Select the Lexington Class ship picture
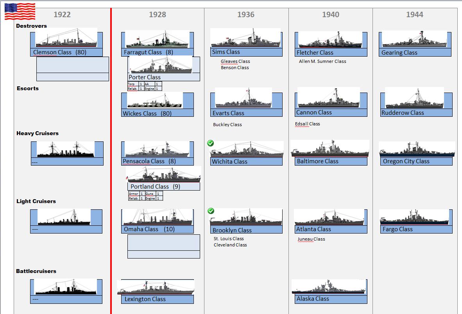This screenshot has height=314, width=462. [x=156, y=287]
